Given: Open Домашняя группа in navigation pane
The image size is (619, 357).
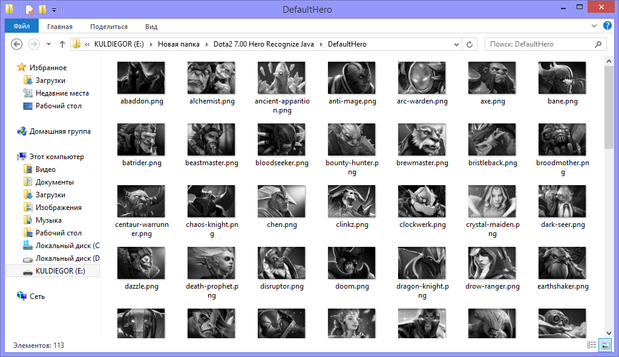Looking at the screenshot, I should coord(60,131).
